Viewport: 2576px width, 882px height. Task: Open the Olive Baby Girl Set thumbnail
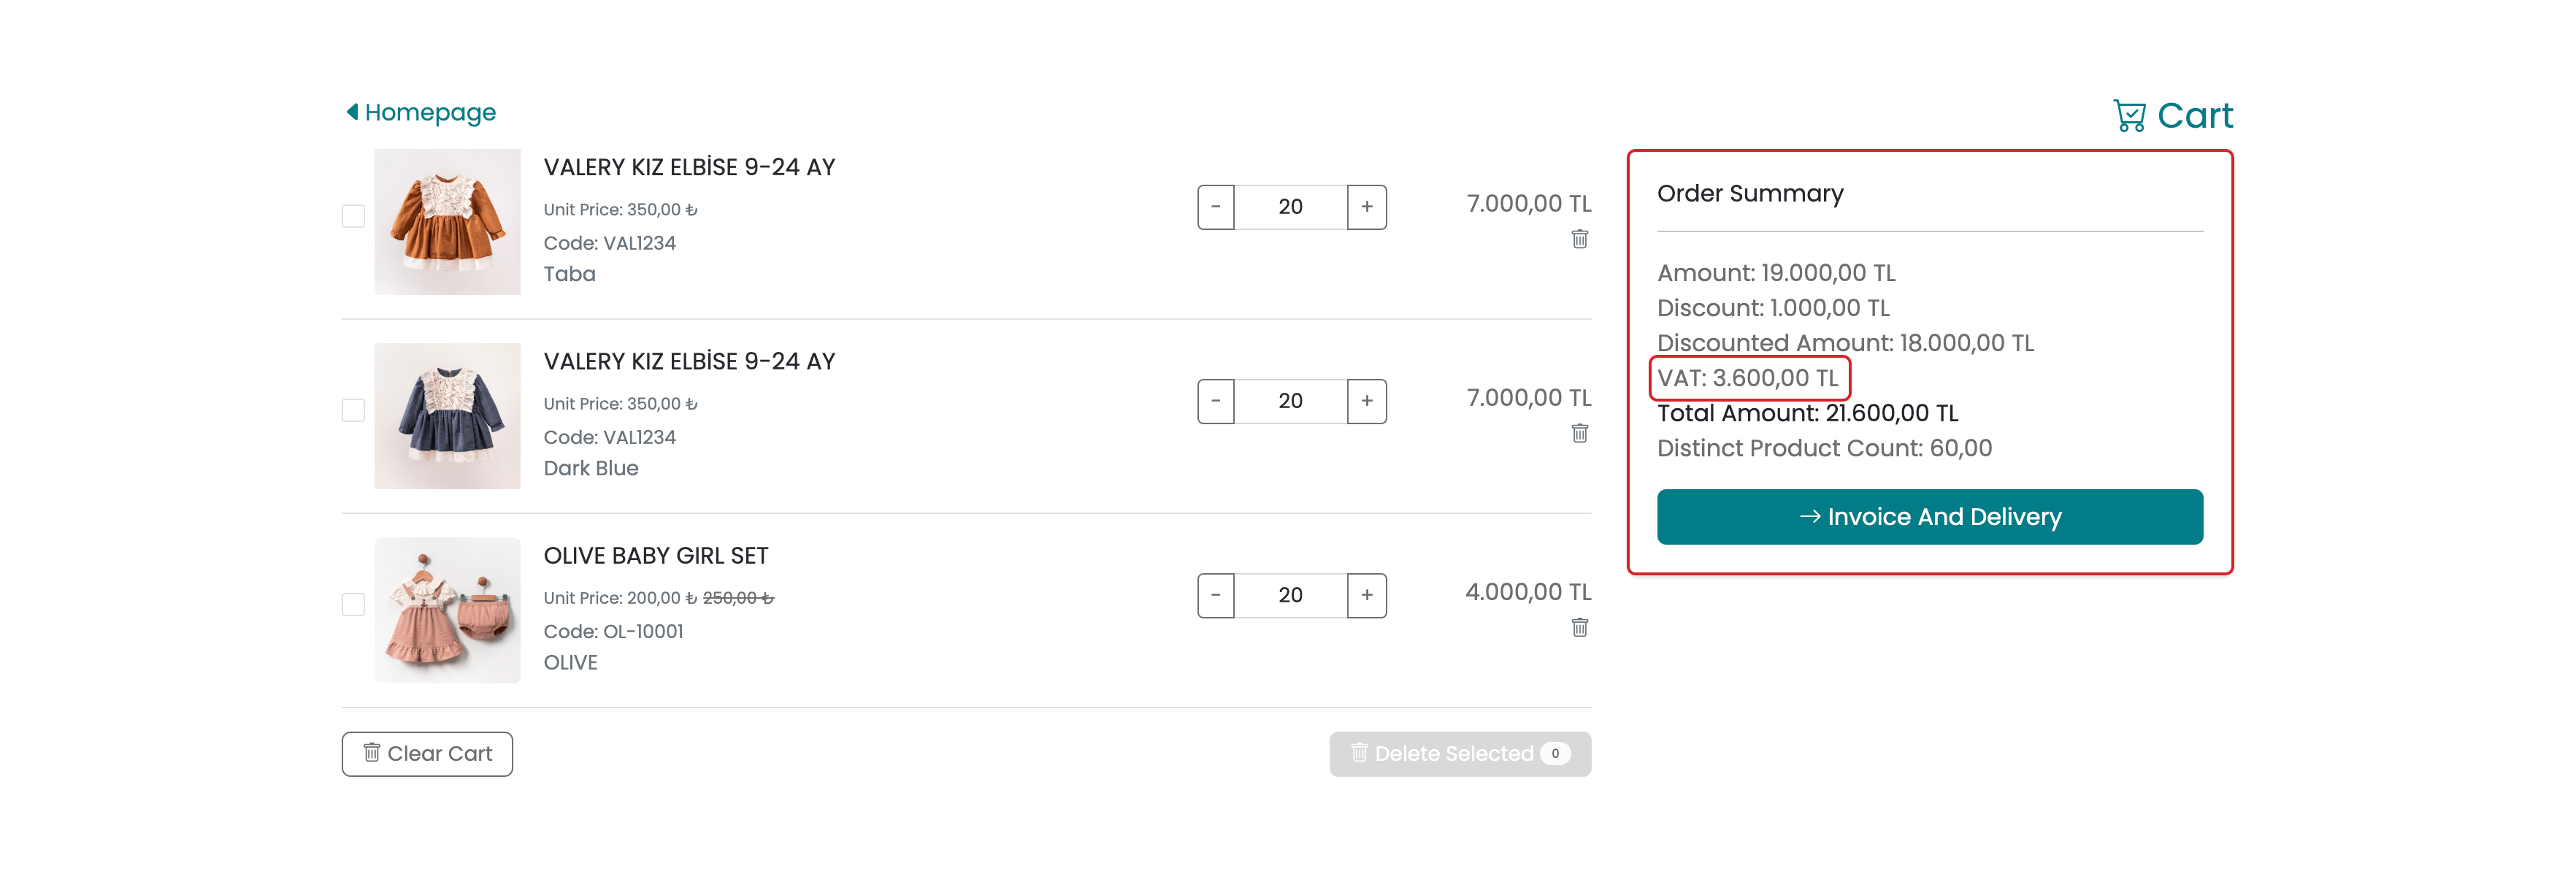(447, 610)
